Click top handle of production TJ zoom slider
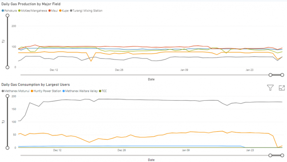 7,16
